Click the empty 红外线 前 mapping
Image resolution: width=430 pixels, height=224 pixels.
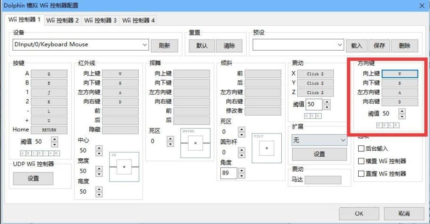(120, 111)
